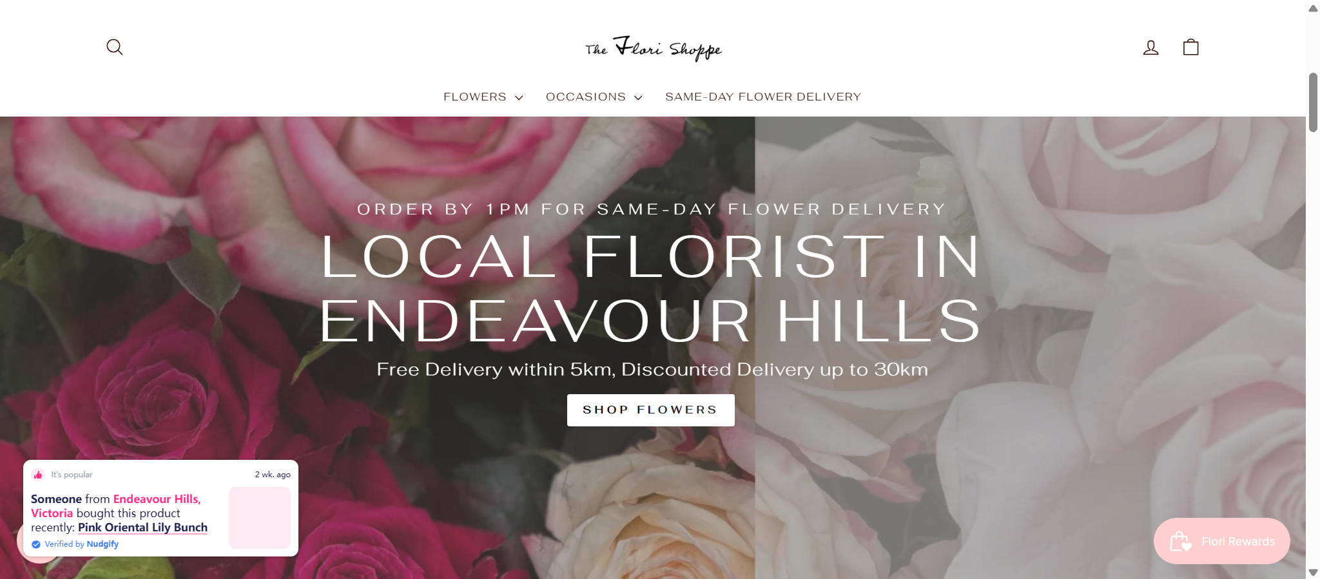Open the search magnifier icon
Viewport: 1320px width, 579px height.
click(114, 47)
